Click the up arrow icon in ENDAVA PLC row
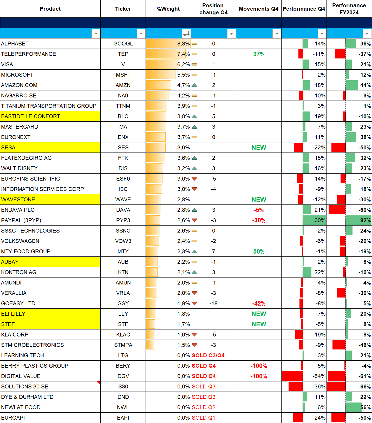 194,210
